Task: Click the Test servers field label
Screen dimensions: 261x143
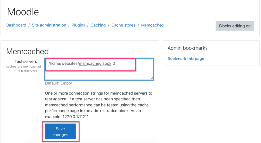Action: point(26,61)
